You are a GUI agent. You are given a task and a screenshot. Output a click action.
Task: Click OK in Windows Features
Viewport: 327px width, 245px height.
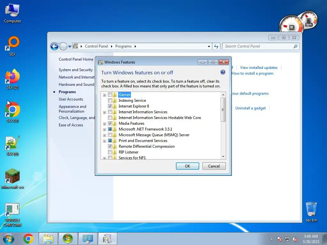tap(187, 166)
